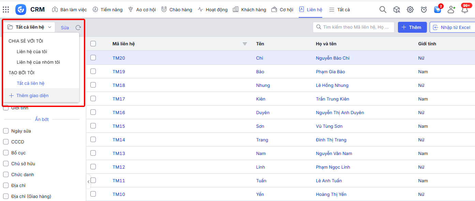
Task: Tick the checkbox for row TM20
Action: pos(93,58)
